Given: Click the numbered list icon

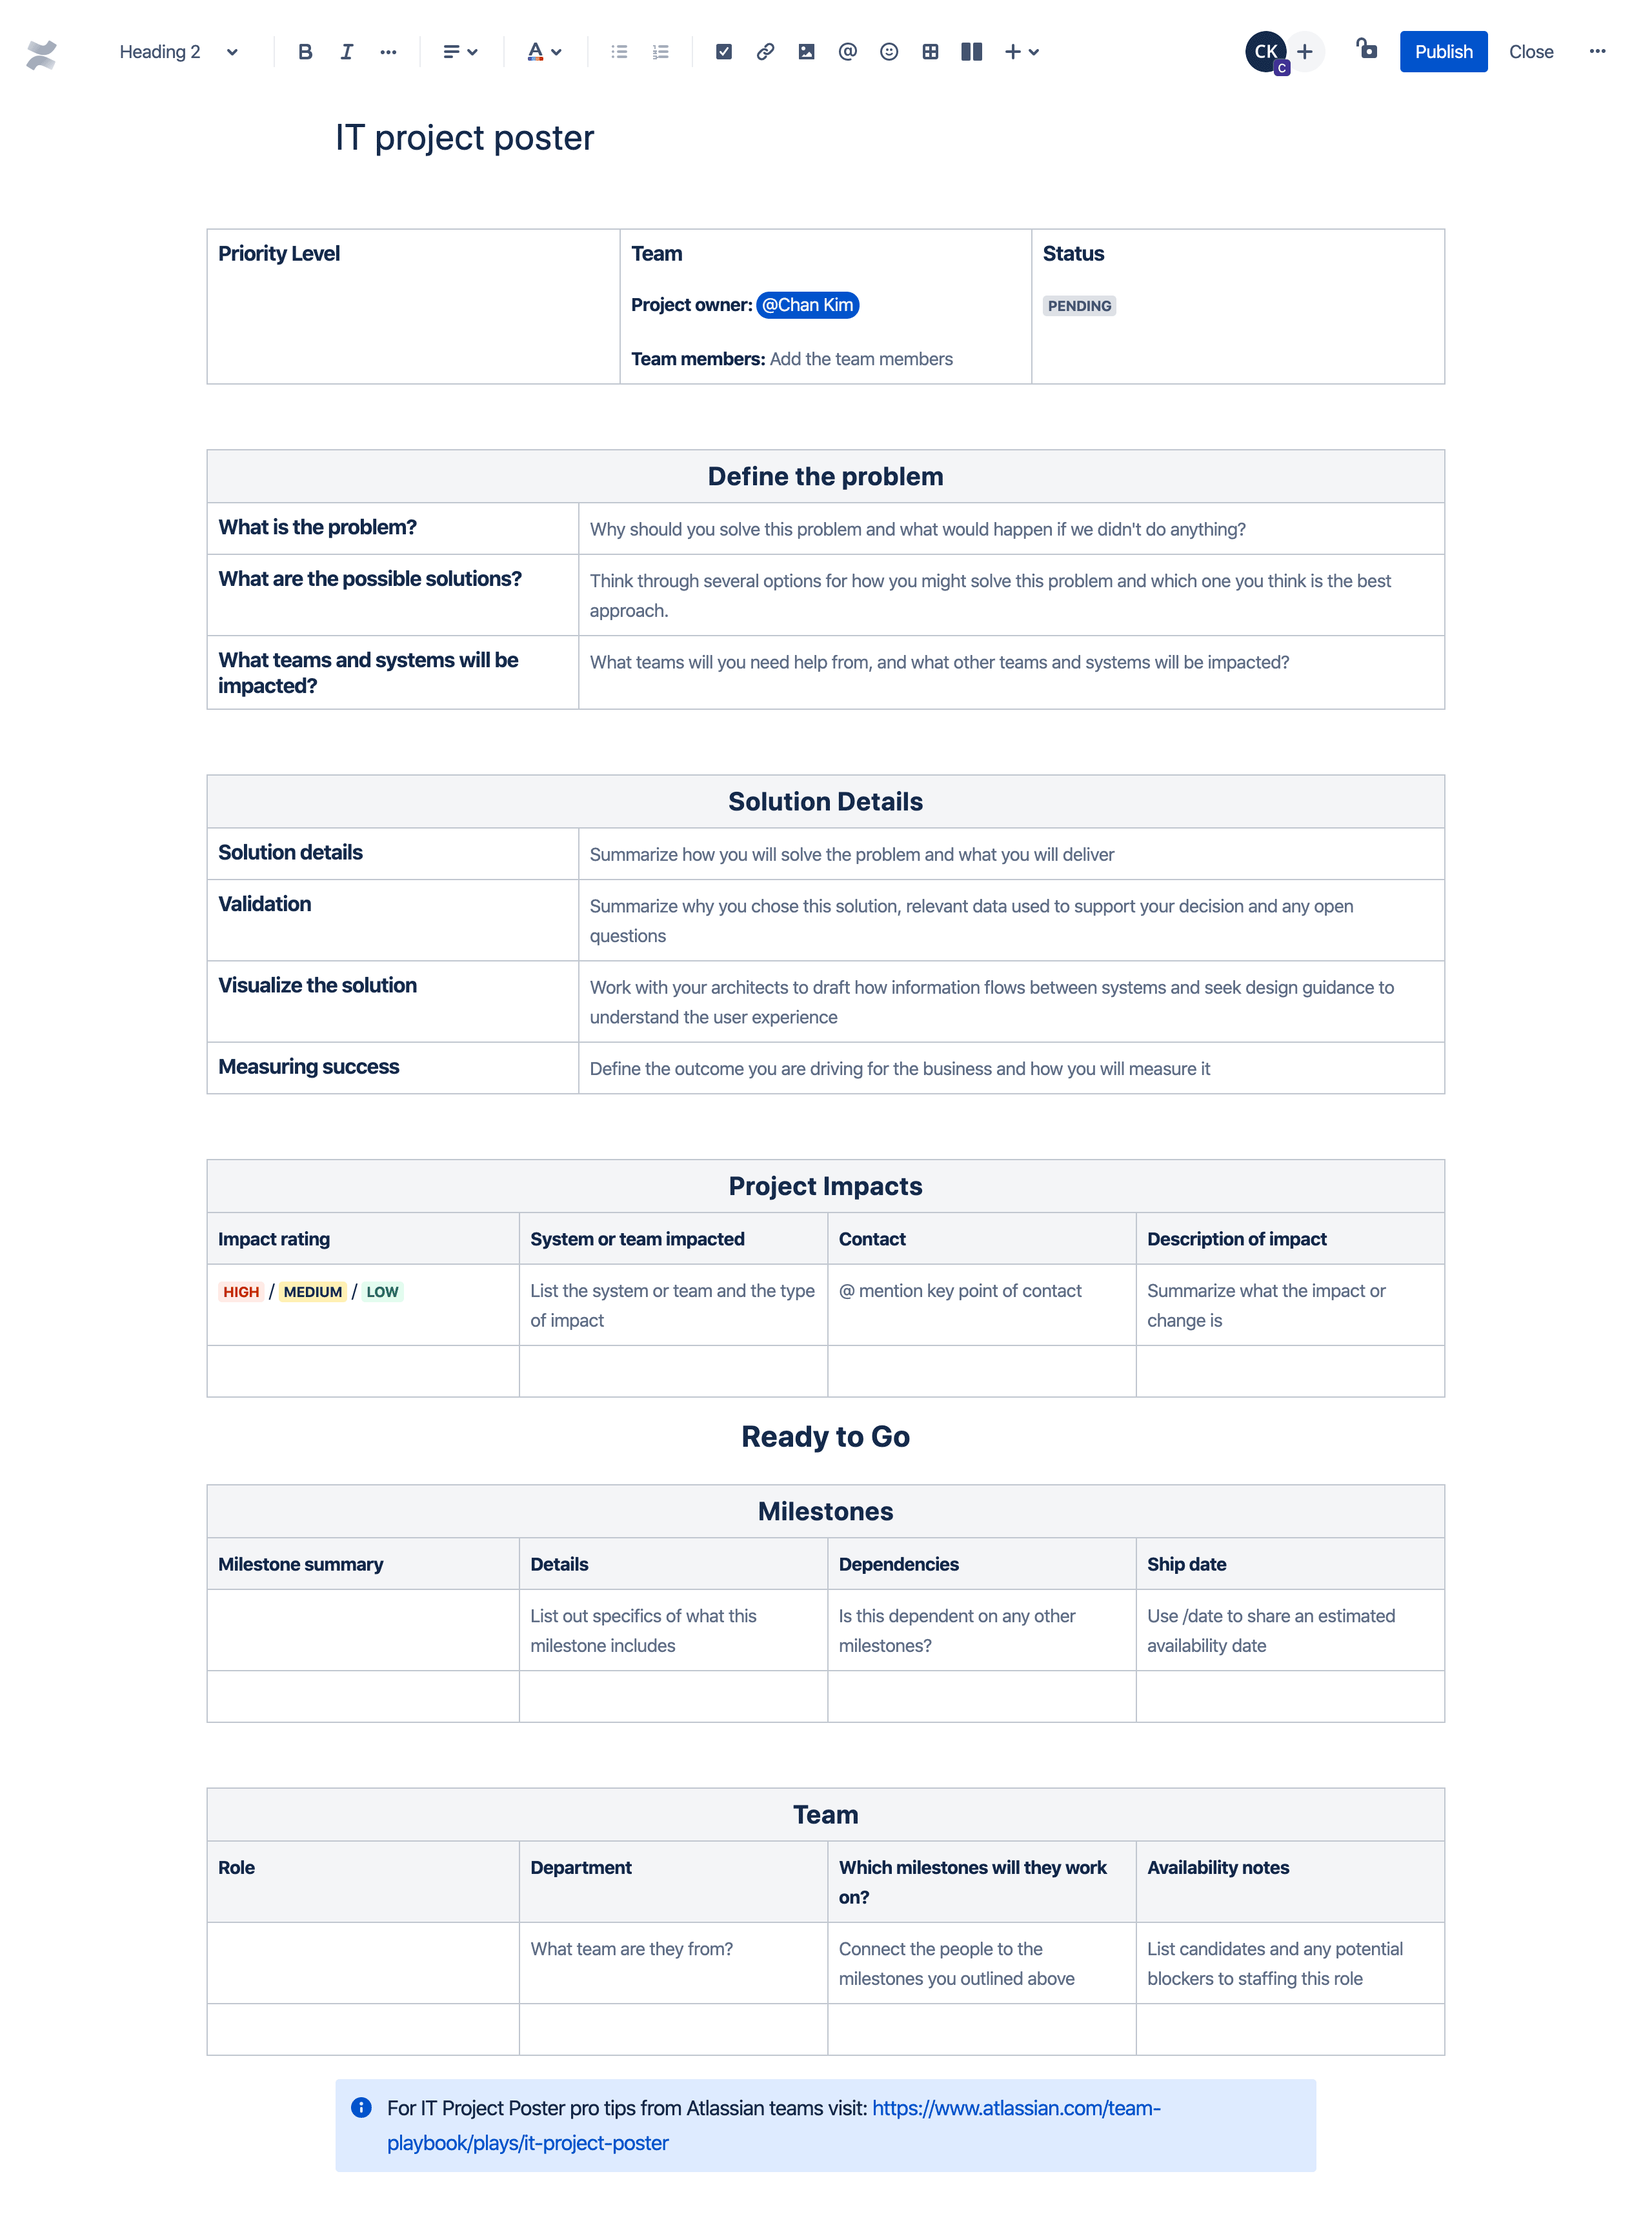Looking at the screenshot, I should click(661, 50).
